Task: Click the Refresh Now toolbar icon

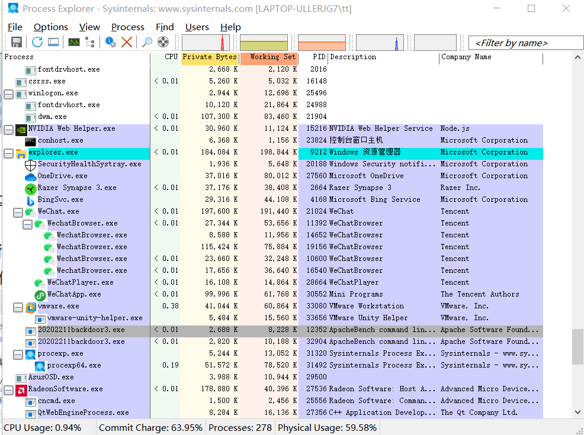Action: 37,42
